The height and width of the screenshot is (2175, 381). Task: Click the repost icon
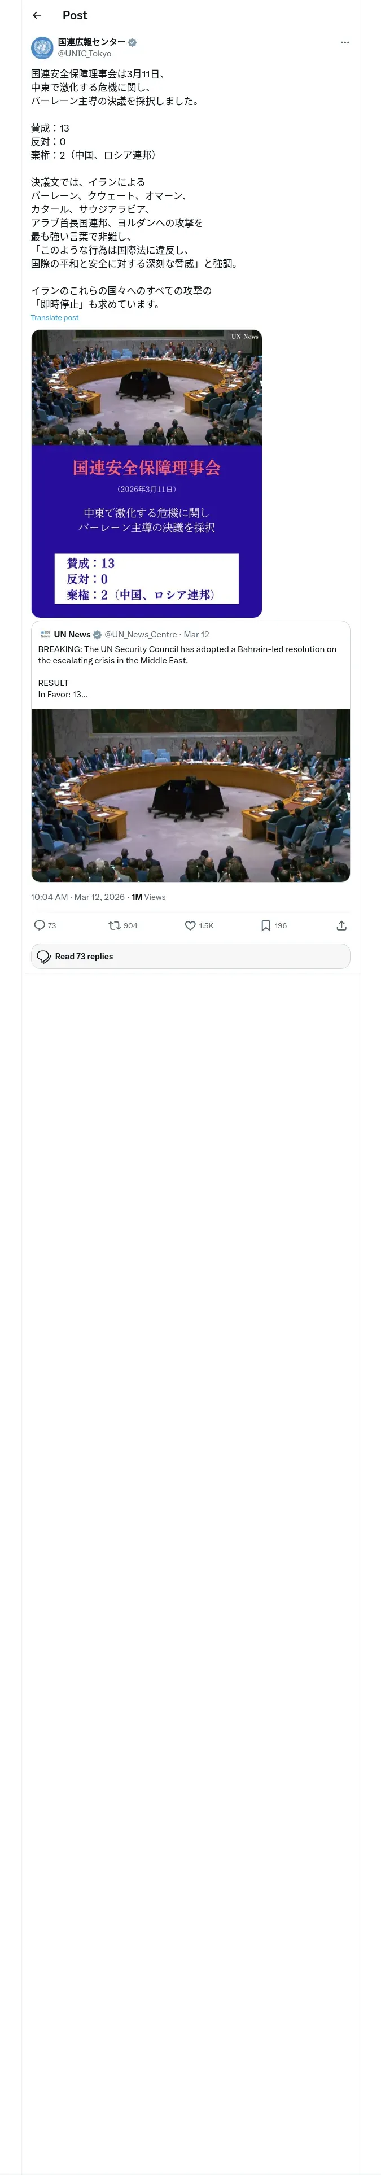tap(114, 925)
